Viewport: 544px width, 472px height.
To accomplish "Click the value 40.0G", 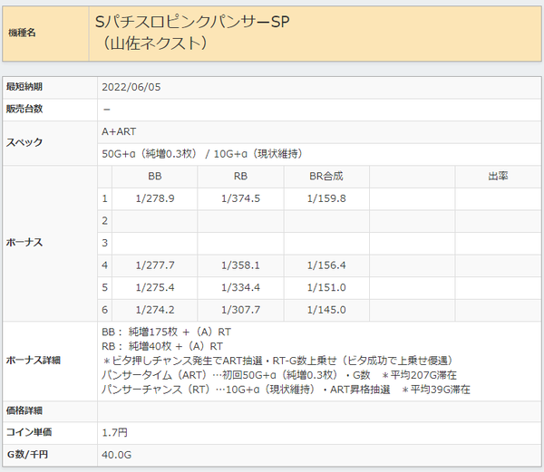I will click(117, 455).
